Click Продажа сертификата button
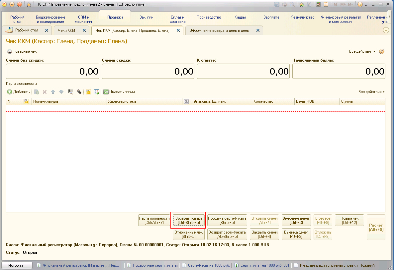This screenshot has width=394, height=270. point(227,220)
